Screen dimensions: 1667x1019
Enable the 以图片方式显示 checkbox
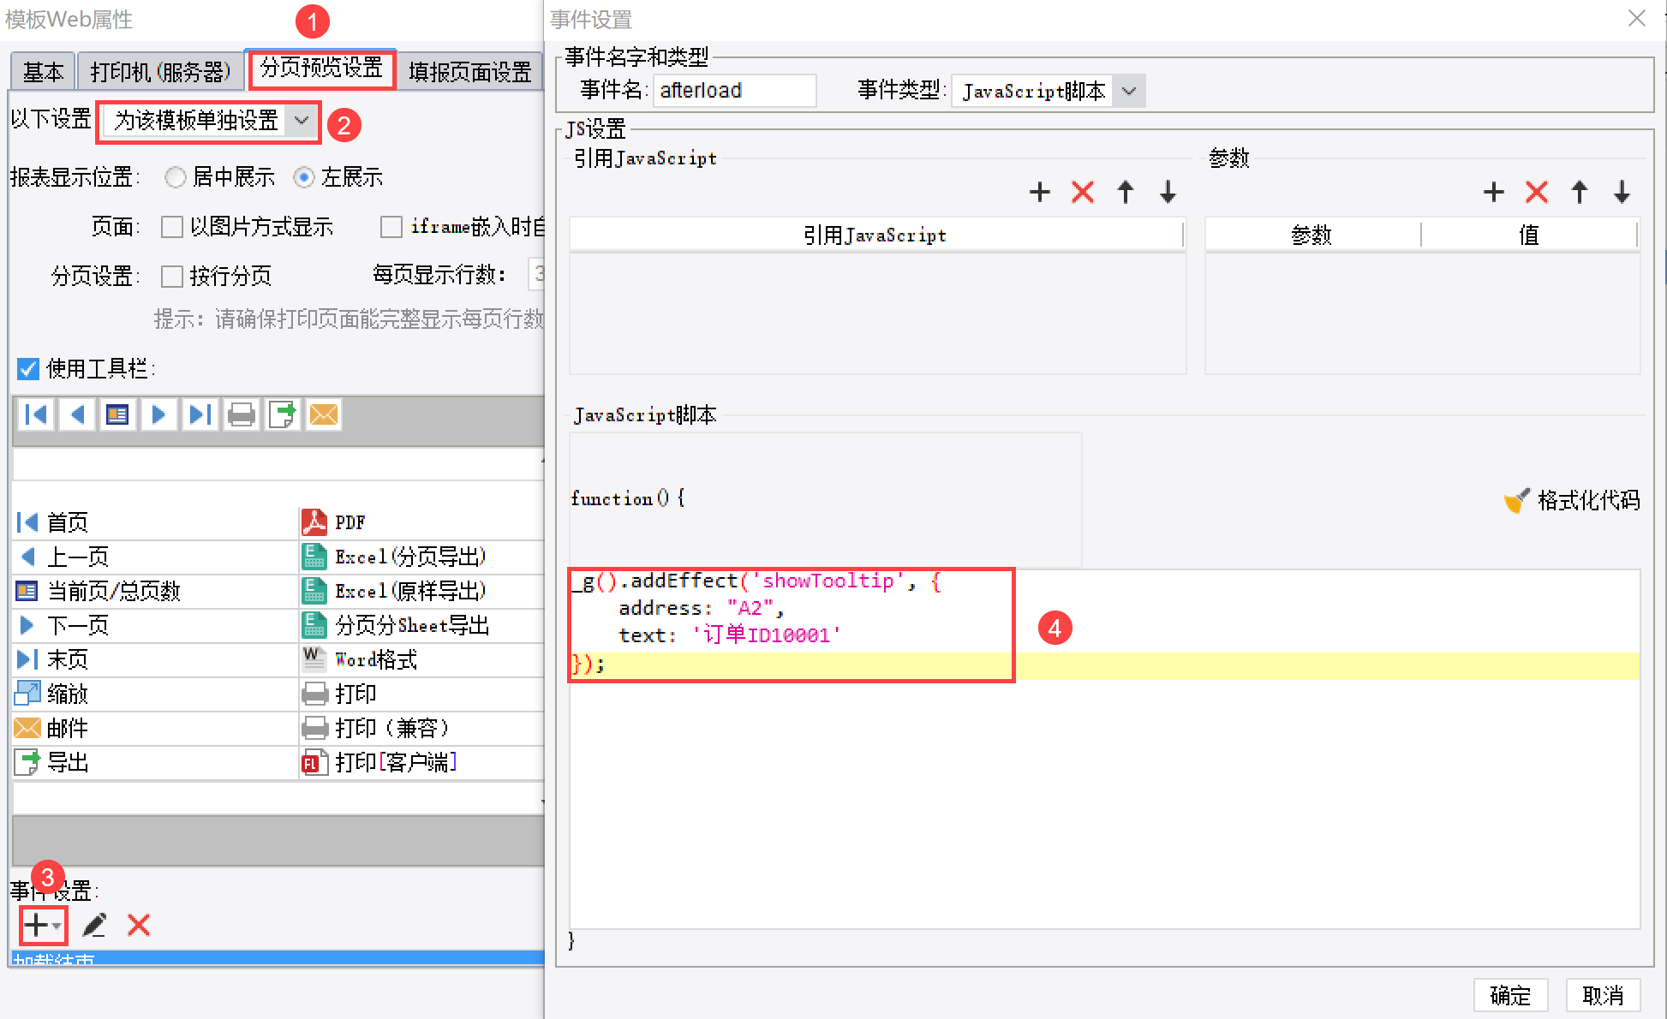172,227
